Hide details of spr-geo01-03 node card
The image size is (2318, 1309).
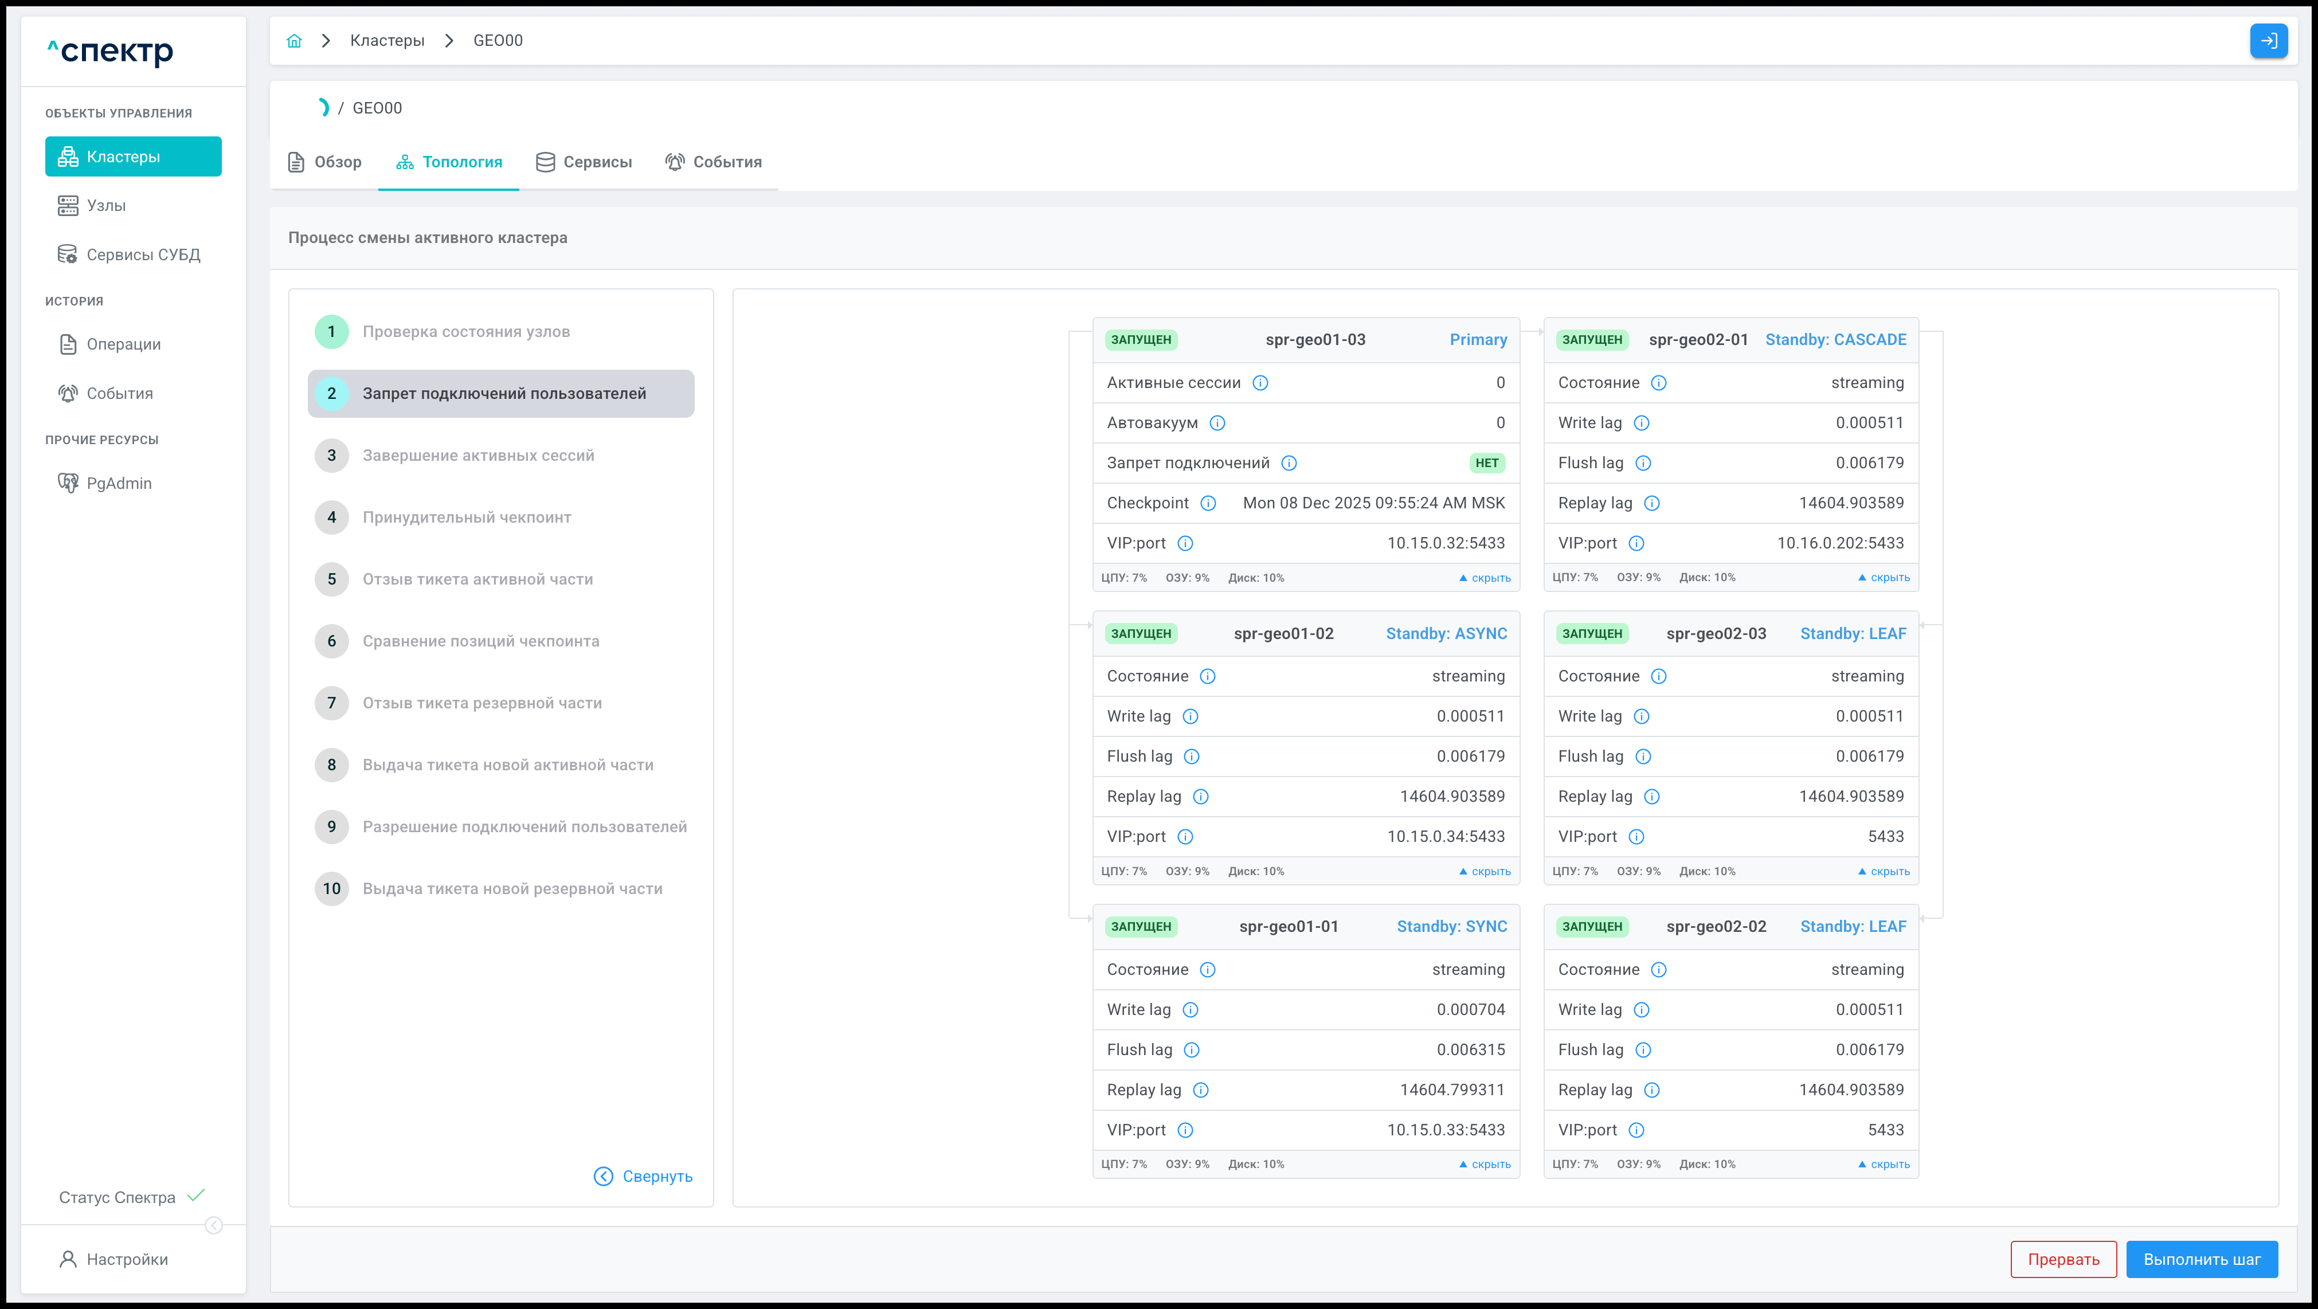(x=1485, y=578)
